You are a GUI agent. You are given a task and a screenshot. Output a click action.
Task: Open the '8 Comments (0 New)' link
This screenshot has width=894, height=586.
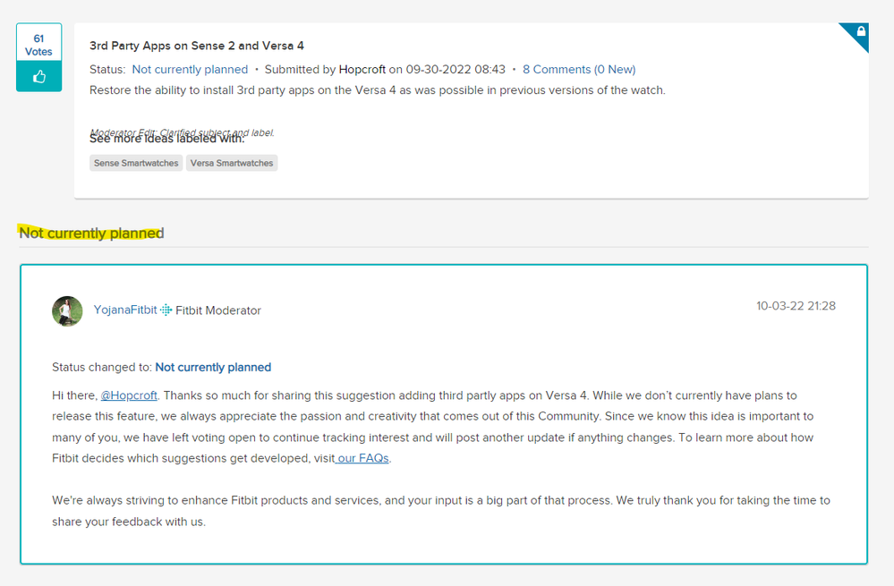579,70
